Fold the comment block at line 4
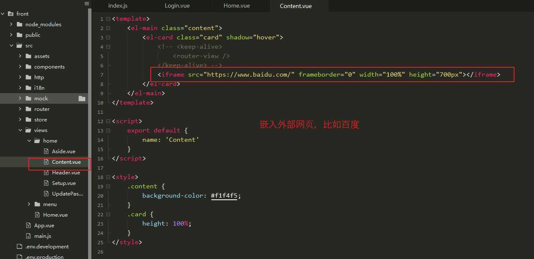This screenshot has width=534, height=259. pos(108,47)
